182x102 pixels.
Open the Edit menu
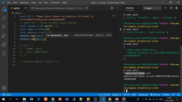coord(15,3)
